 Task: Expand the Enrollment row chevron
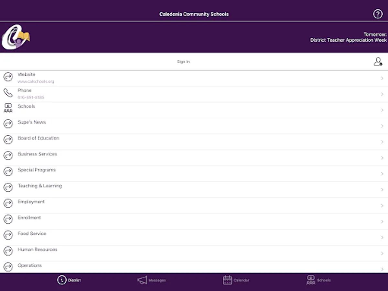tap(382, 221)
